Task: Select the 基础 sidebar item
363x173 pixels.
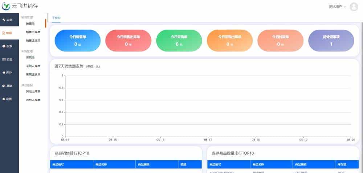Action: 9,86
